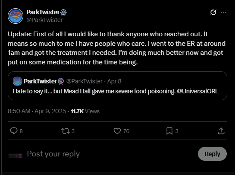The image size is (235, 175).
Task: Open ParkTwister's large profile avatar
Action: coord(16,16)
